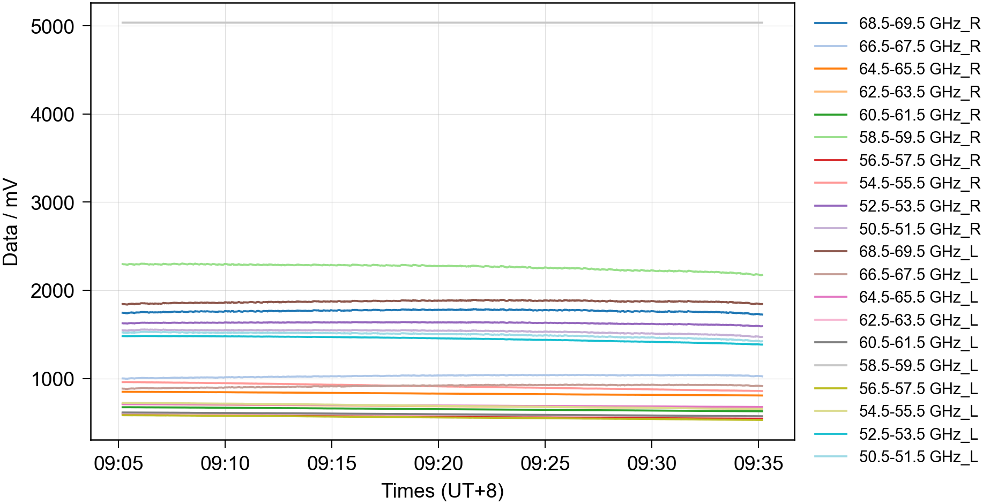Click the 58.5-59.5 GHz_R light green legend swatch
990x504 pixels.
(830, 138)
